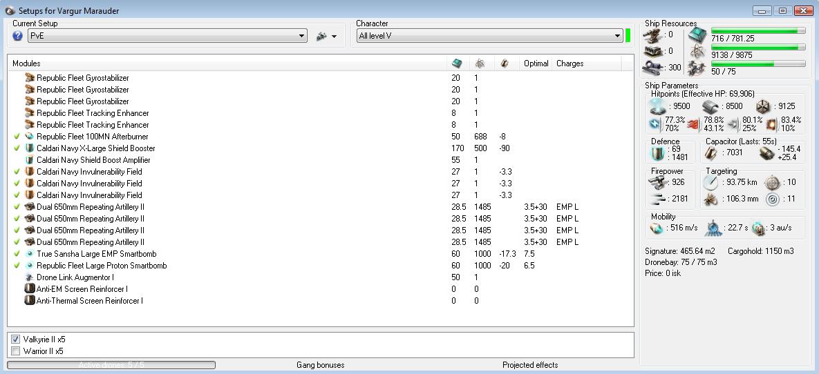Click the max targets icon showing 10
The height and width of the screenshot is (374, 819).
click(771, 182)
